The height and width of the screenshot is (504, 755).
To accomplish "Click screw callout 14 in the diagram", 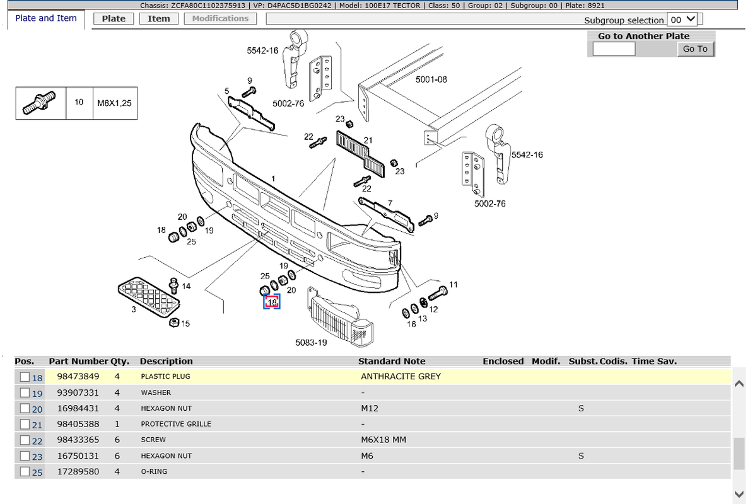I will (x=186, y=286).
